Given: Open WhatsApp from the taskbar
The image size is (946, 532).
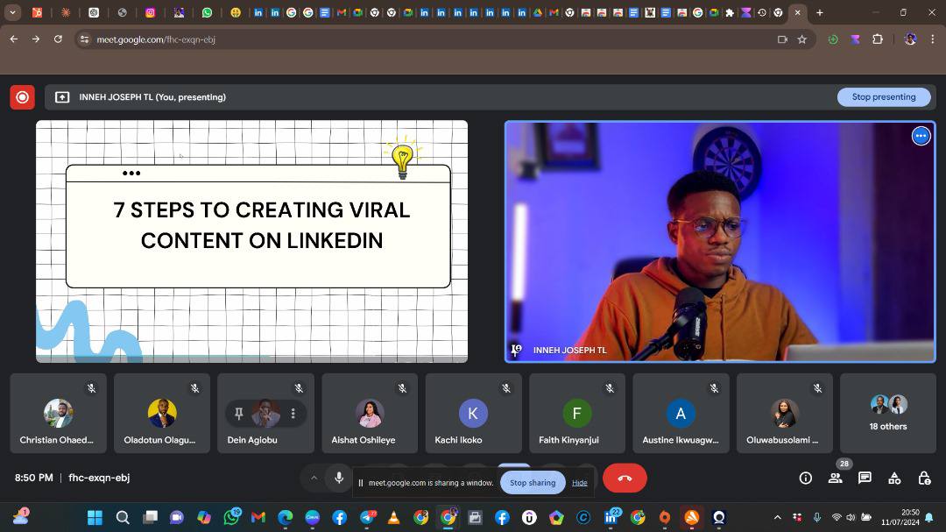Looking at the screenshot, I should pyautogui.click(x=231, y=517).
